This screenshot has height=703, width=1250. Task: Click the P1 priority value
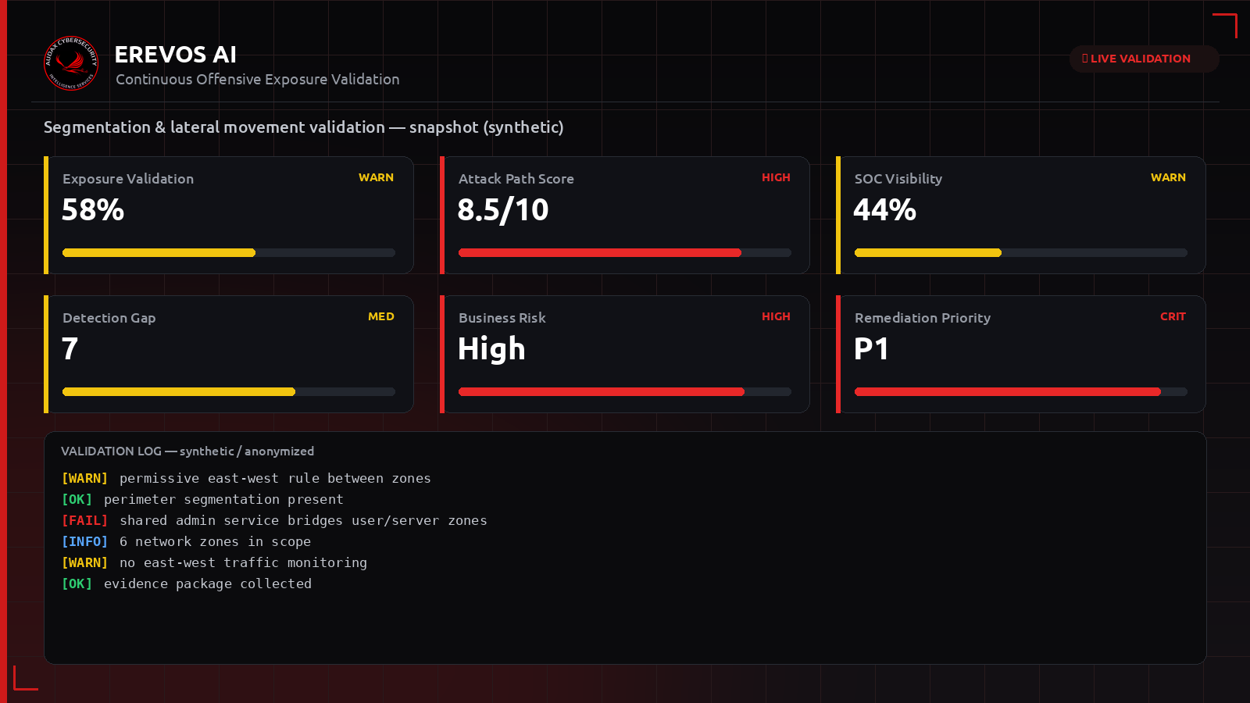[x=871, y=349]
